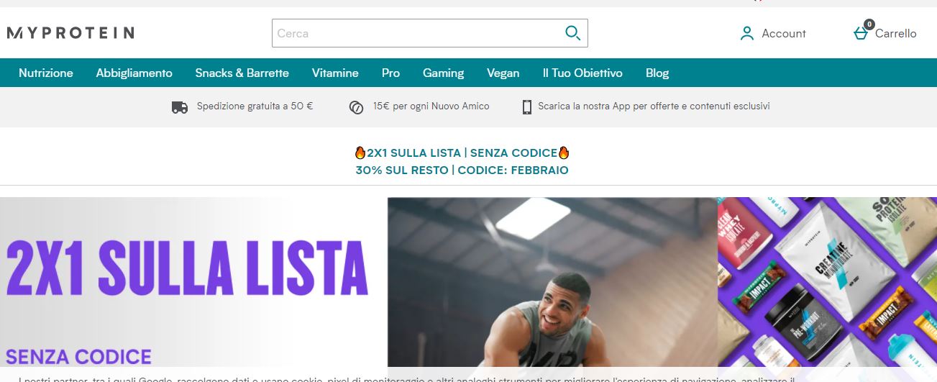Viewport: 937px width, 382px height.
Task: Click the magnifying glass search icon
Action: click(572, 33)
